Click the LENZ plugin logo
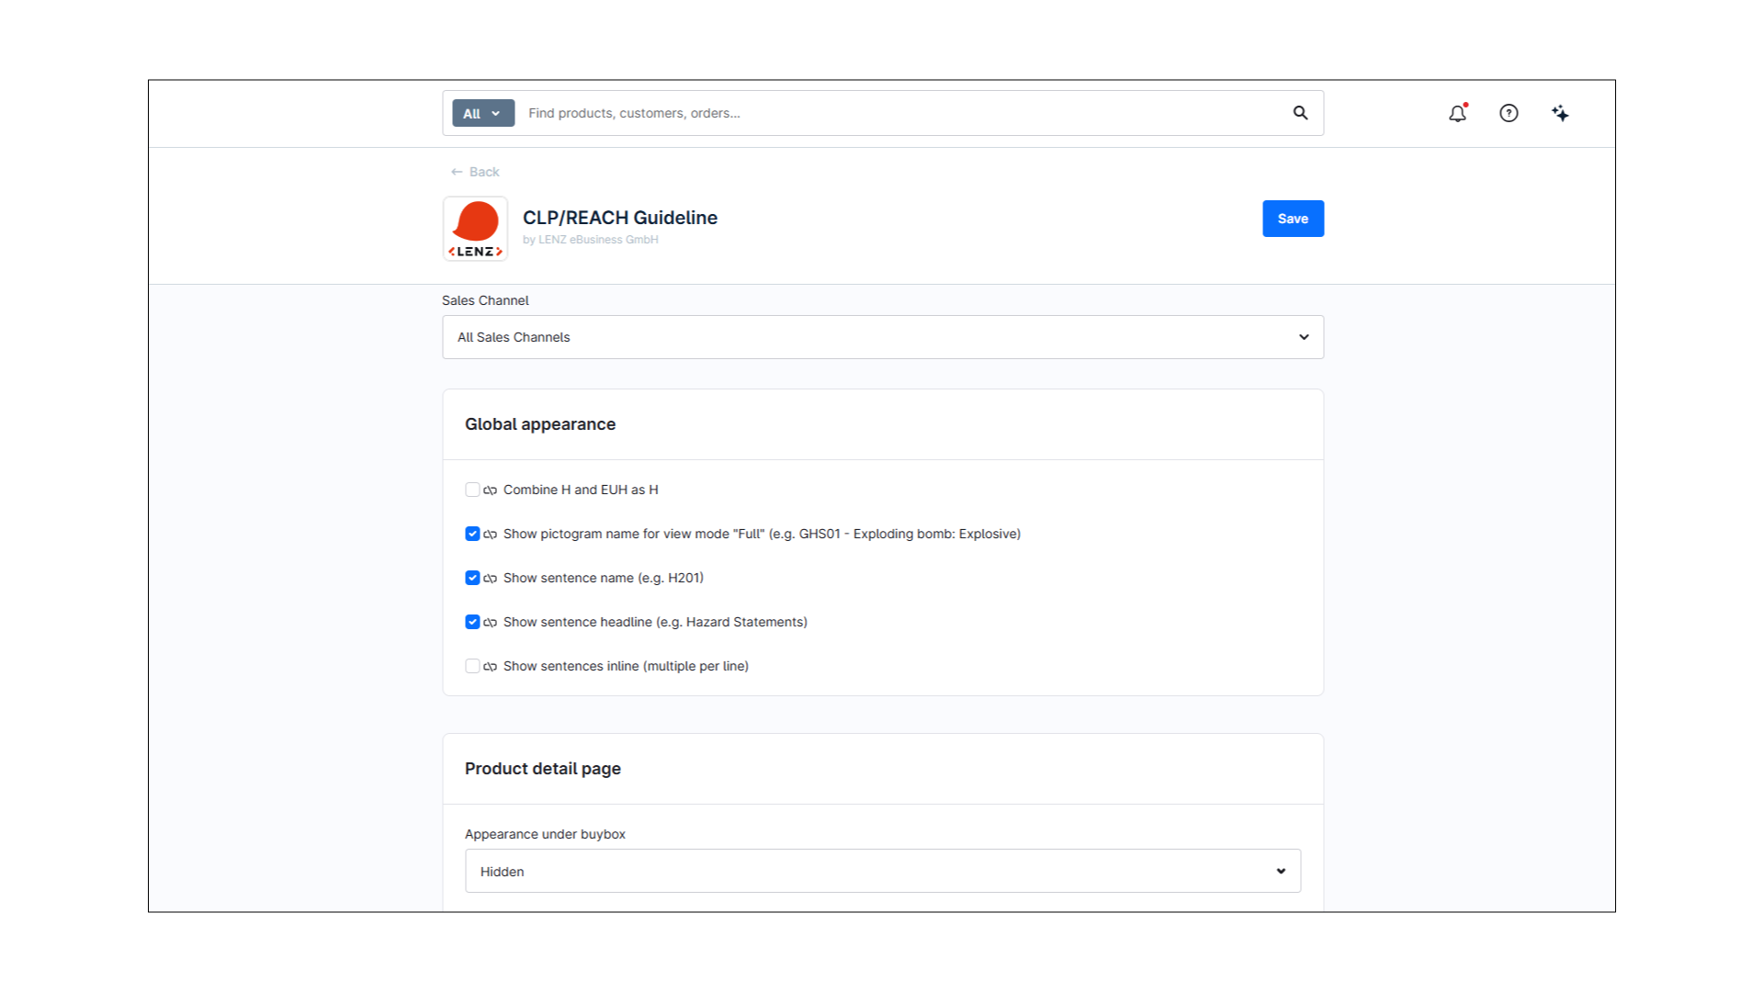The width and height of the screenshot is (1764, 992). 475,229
